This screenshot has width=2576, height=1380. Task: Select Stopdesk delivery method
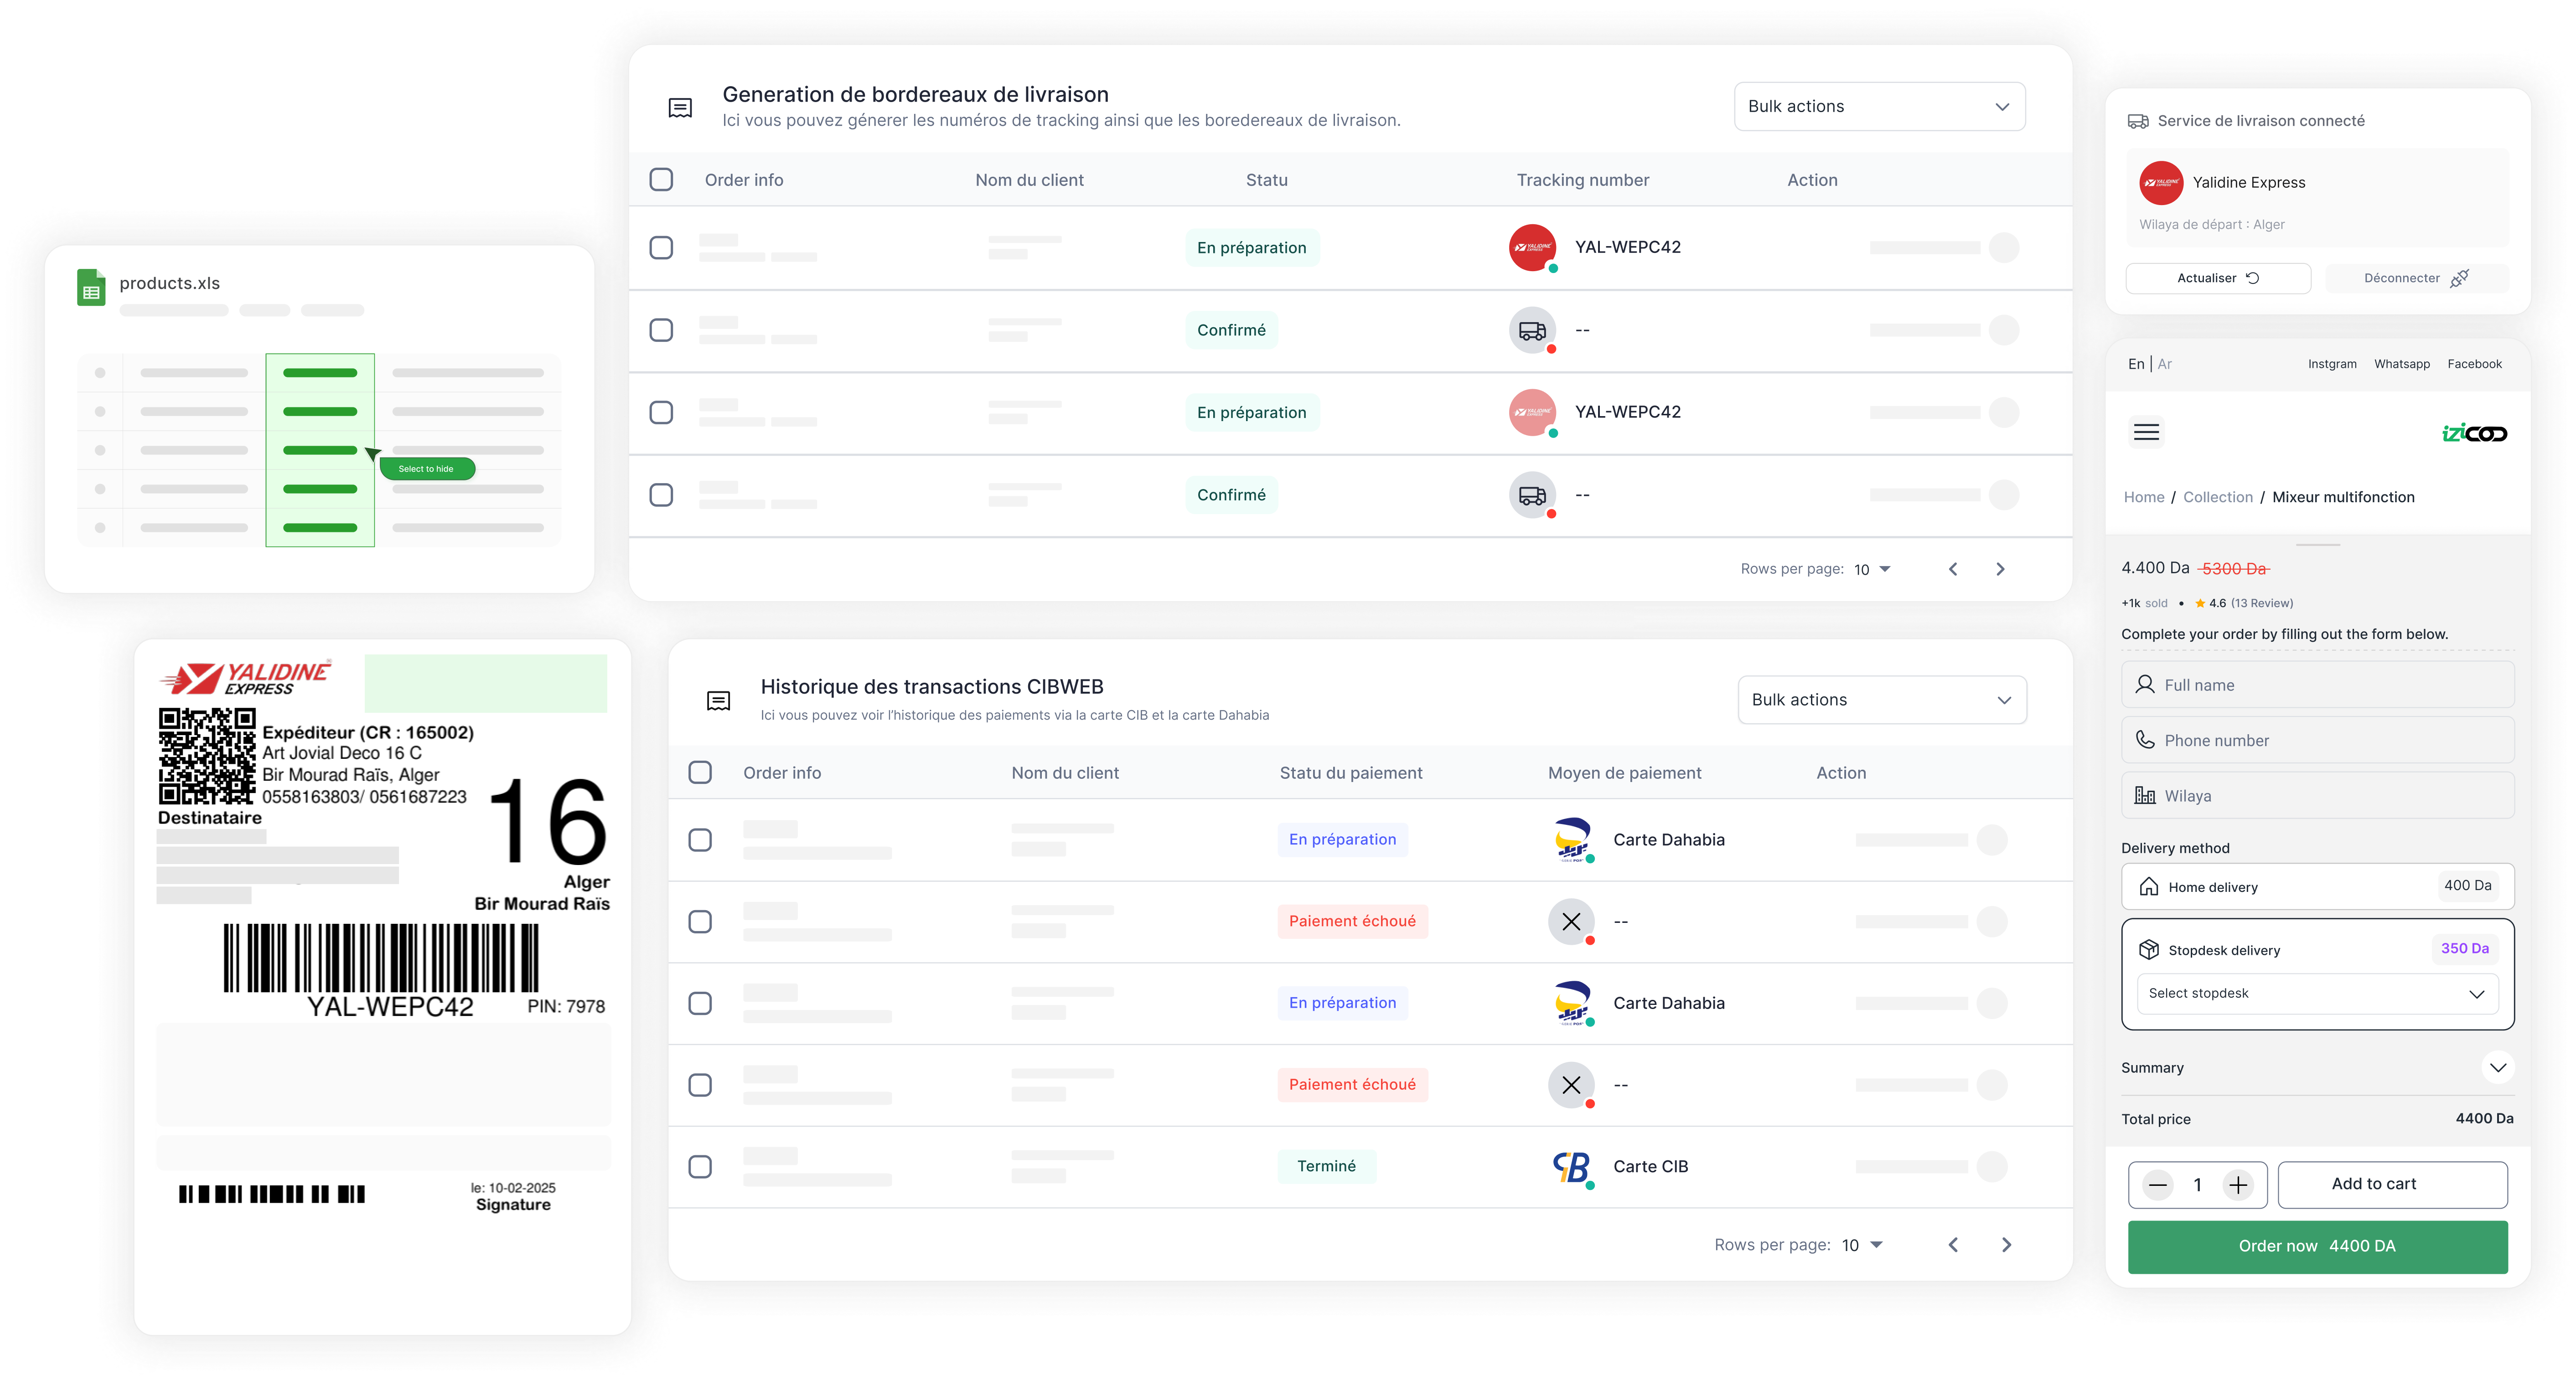(x=2317, y=949)
